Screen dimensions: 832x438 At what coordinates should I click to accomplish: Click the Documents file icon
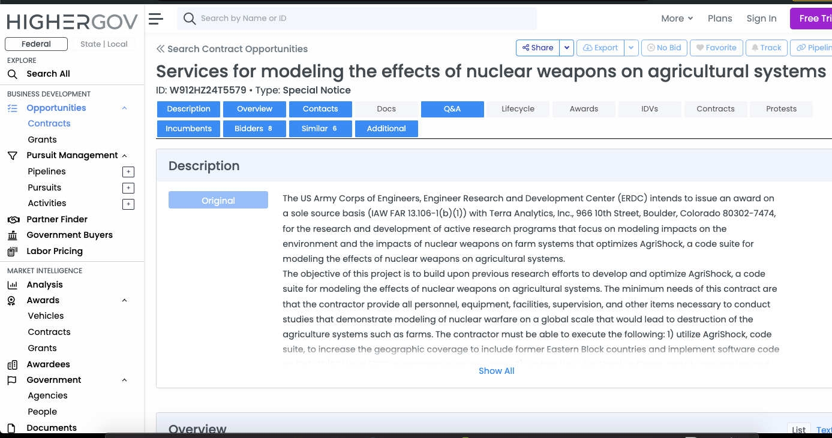click(x=11, y=428)
